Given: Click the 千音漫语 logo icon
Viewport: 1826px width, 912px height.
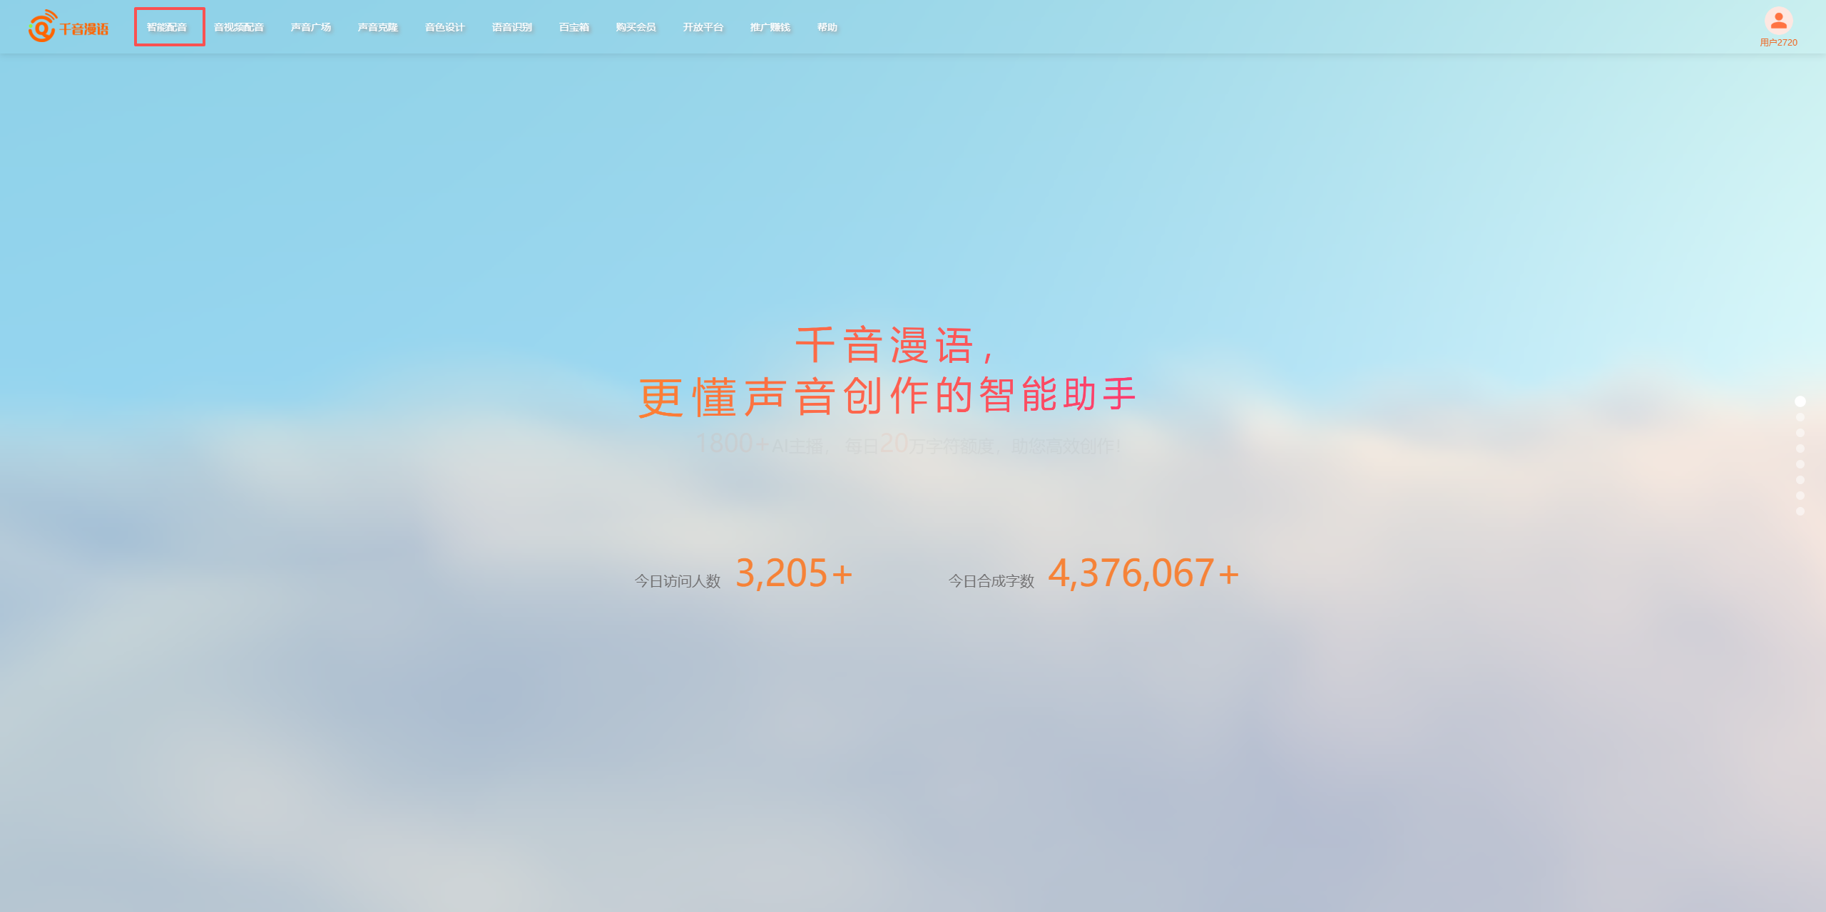Looking at the screenshot, I should (x=42, y=27).
